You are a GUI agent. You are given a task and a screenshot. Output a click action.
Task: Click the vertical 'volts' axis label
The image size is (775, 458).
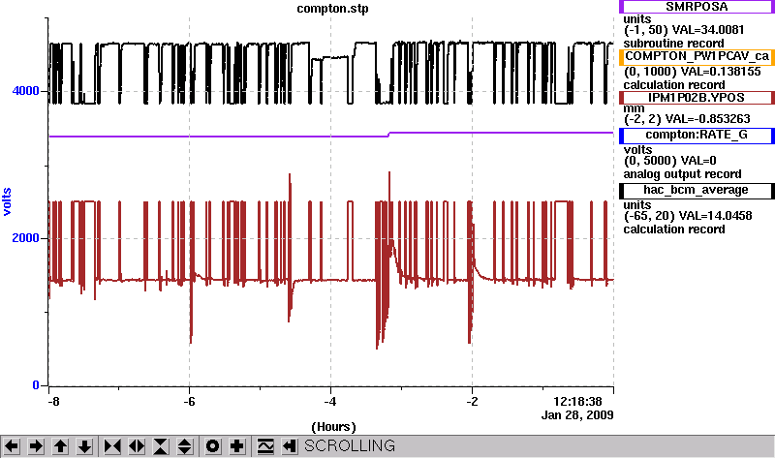pyautogui.click(x=7, y=201)
